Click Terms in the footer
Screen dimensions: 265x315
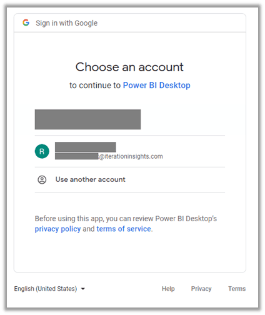coord(237,289)
